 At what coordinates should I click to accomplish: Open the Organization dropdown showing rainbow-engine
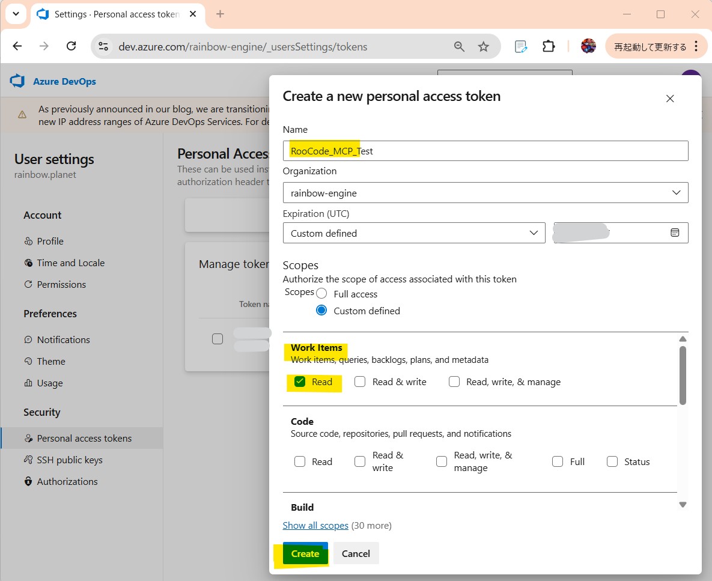tap(485, 192)
